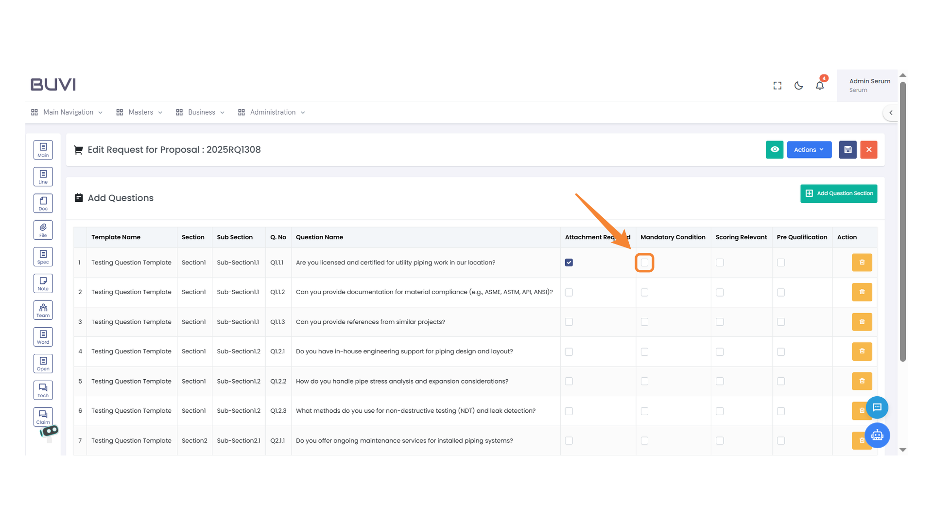Uncheck Attachment Required for row 1
The width and height of the screenshot is (933, 525).
[x=569, y=262]
